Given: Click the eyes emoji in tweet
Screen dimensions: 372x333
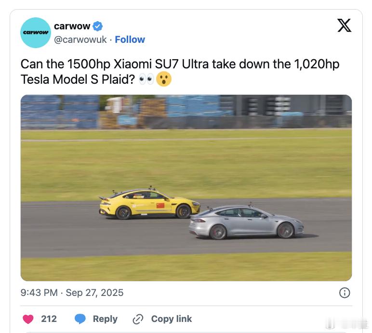Looking at the screenshot, I should coord(146,79).
